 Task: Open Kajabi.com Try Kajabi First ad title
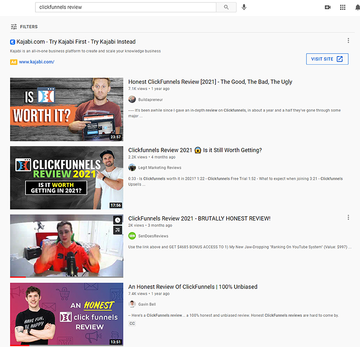76,42
